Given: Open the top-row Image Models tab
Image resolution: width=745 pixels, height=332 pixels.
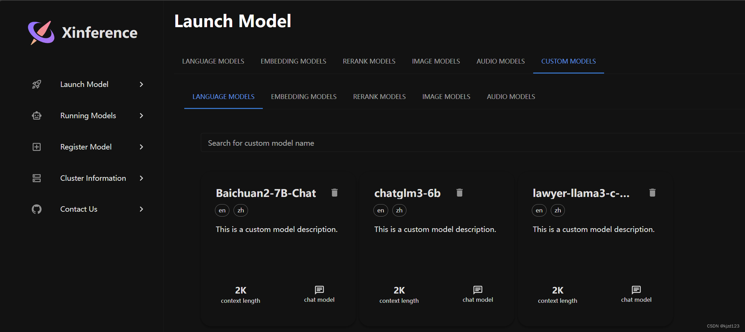Looking at the screenshot, I should pos(436,61).
